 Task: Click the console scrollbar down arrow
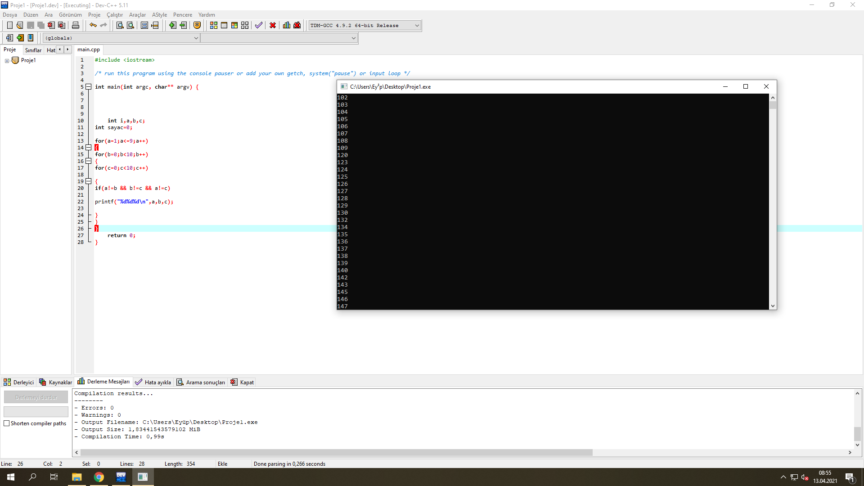point(773,306)
